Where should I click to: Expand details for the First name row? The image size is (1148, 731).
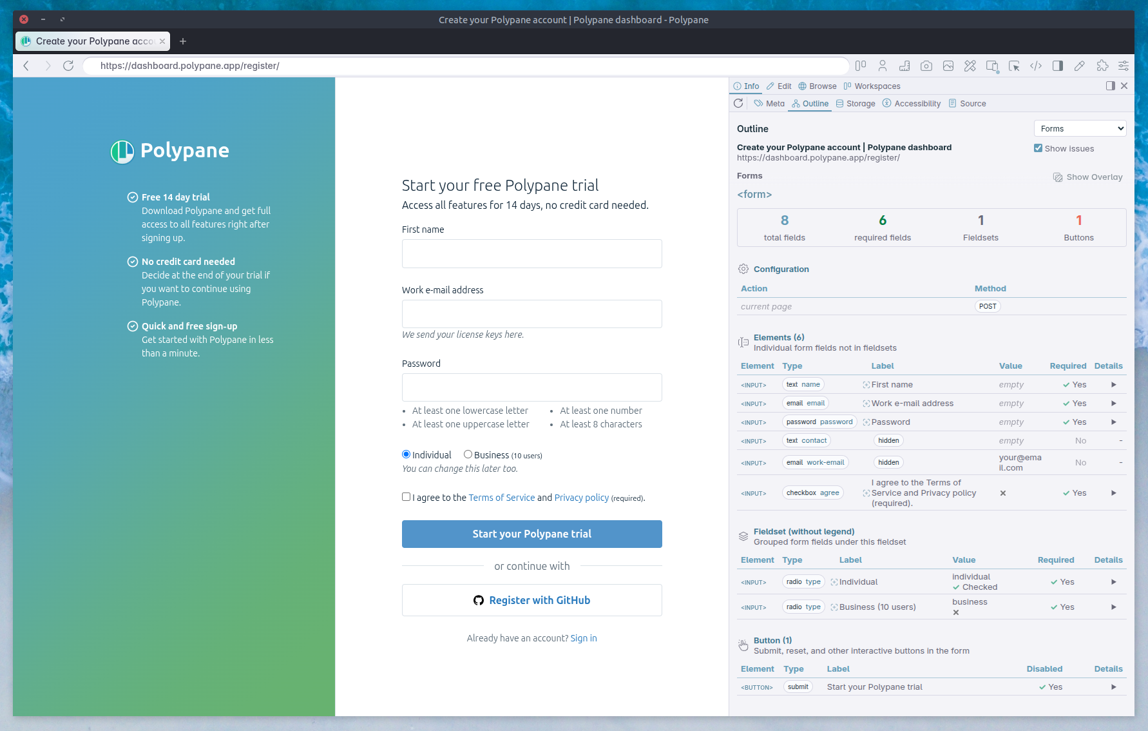tap(1113, 385)
